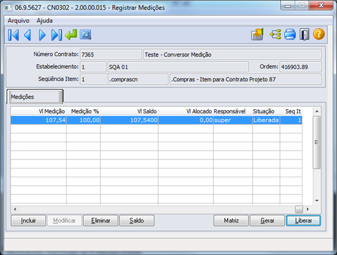The image size is (337, 255).
Task: Click the item description Compras - Item para Contrato Projeto 87
Action: tap(245, 79)
